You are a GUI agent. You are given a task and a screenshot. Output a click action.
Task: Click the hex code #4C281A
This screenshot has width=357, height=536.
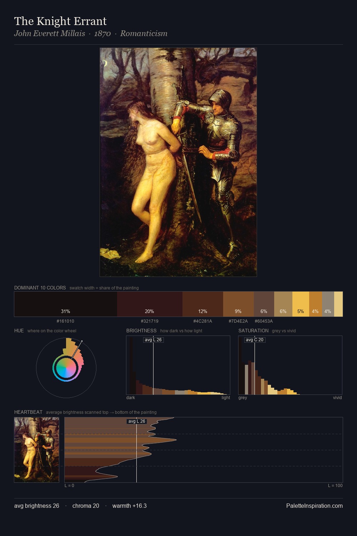point(203,321)
